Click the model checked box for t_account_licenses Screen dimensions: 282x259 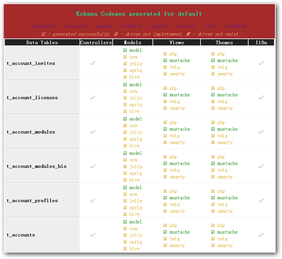(125, 85)
